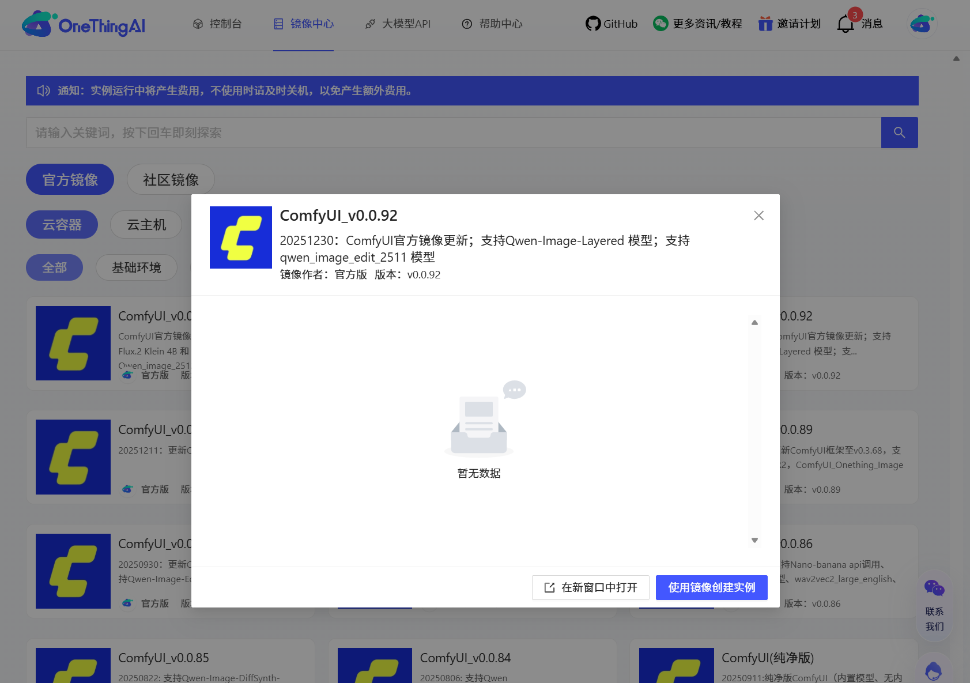Click the invite plan gift icon
The image size is (970, 683).
[765, 24]
